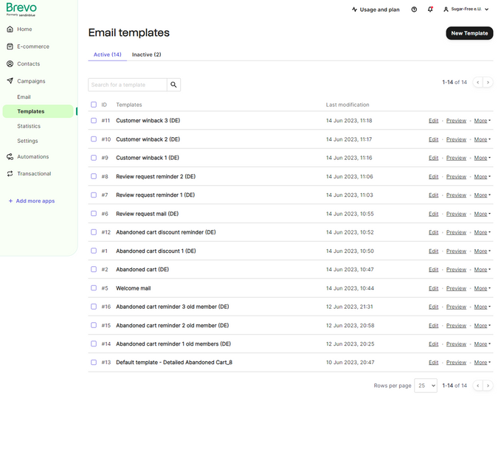This screenshot has width=504, height=460.
Task: Expand More menu for Abandoned cart (DE)
Action: 482,270
